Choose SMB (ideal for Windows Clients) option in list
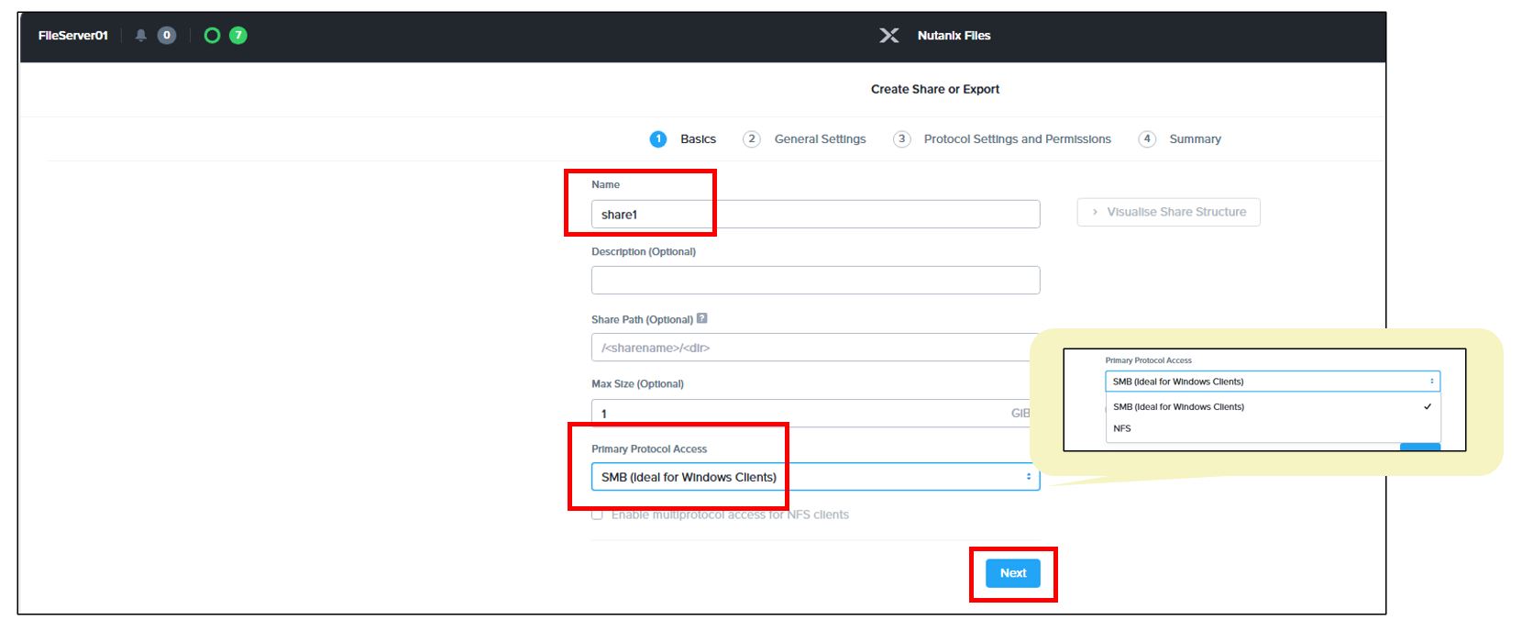This screenshot has width=1522, height=631. click(x=1273, y=406)
